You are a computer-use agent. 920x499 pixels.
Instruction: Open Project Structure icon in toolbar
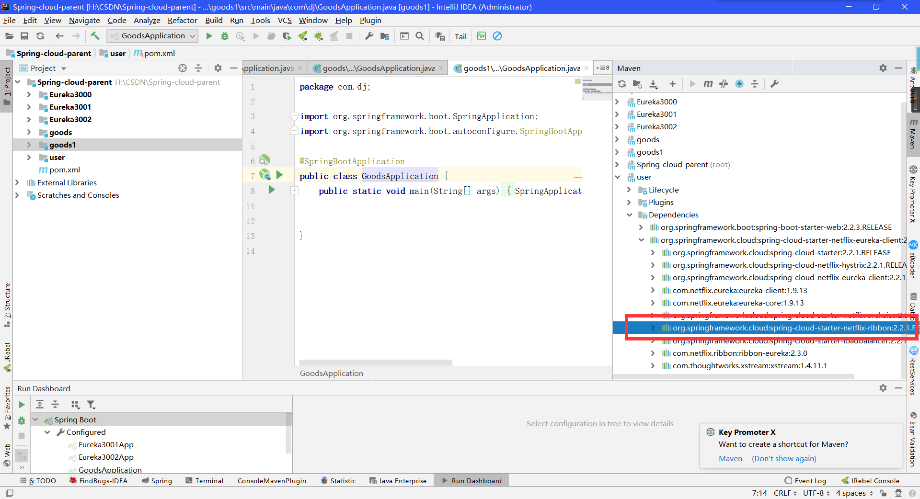click(384, 36)
